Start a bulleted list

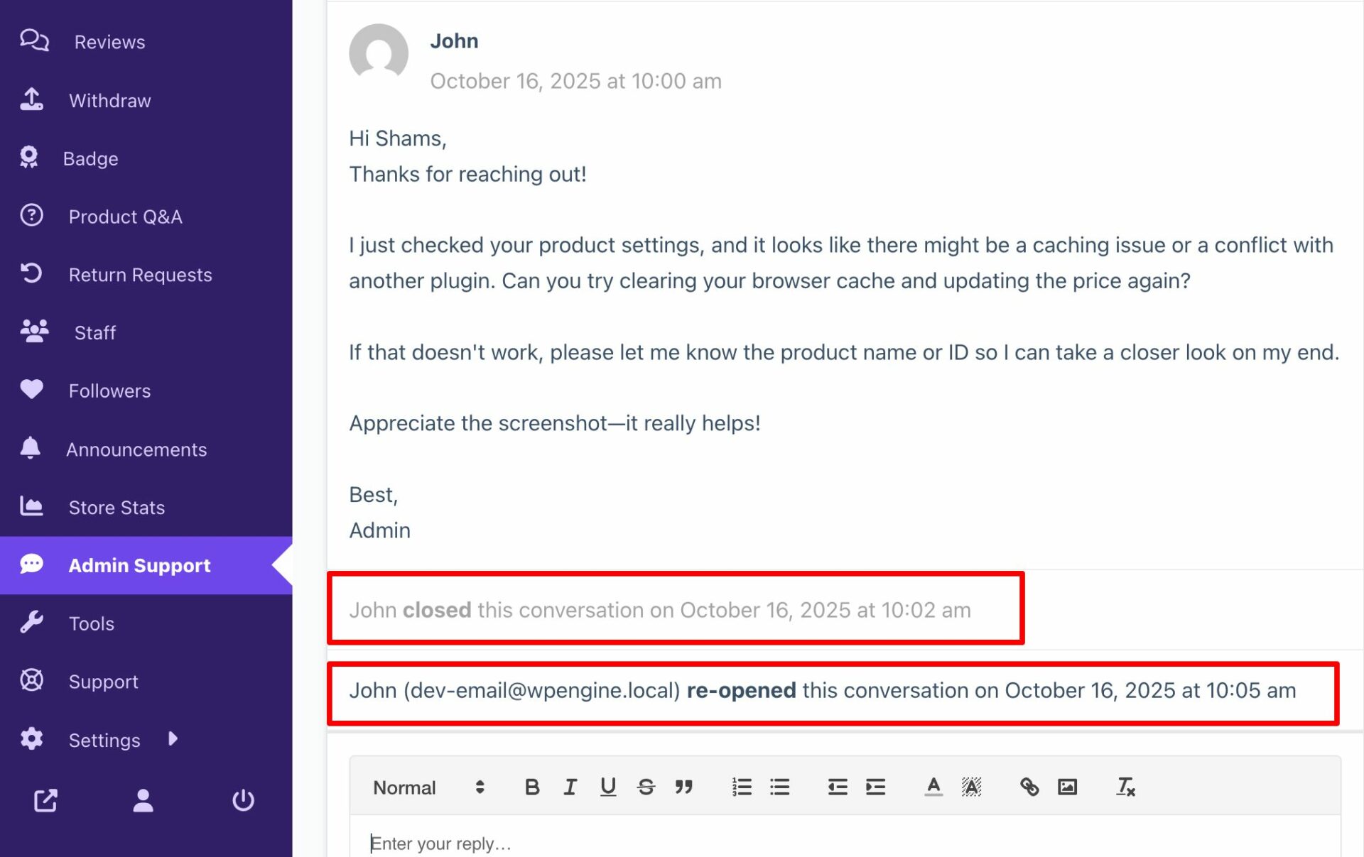click(779, 787)
